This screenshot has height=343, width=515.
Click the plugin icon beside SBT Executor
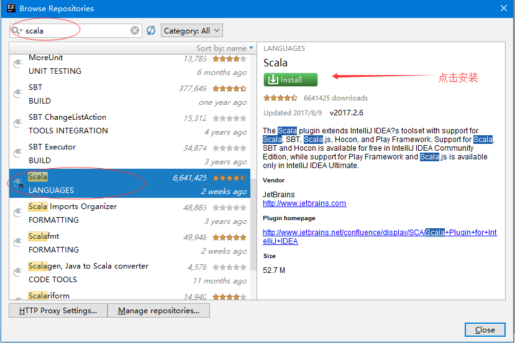pos(18,154)
